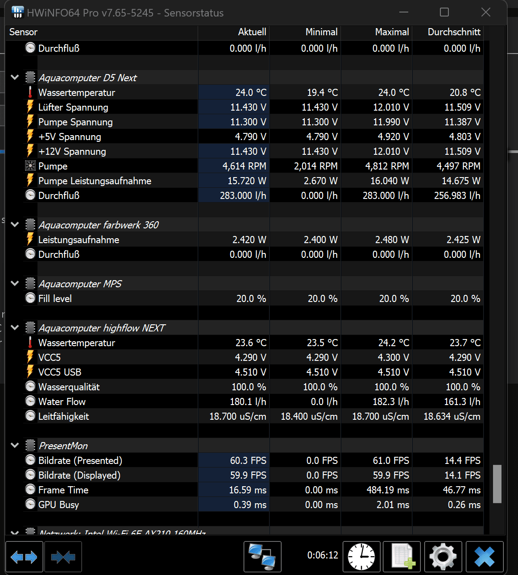Viewport: 518px width, 575px height.
Task: Click the gauge icon of D5 Next Durchfluß
Action: pos(30,195)
